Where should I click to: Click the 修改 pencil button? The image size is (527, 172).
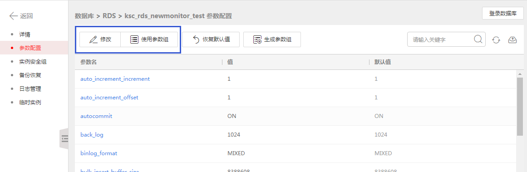(x=100, y=39)
